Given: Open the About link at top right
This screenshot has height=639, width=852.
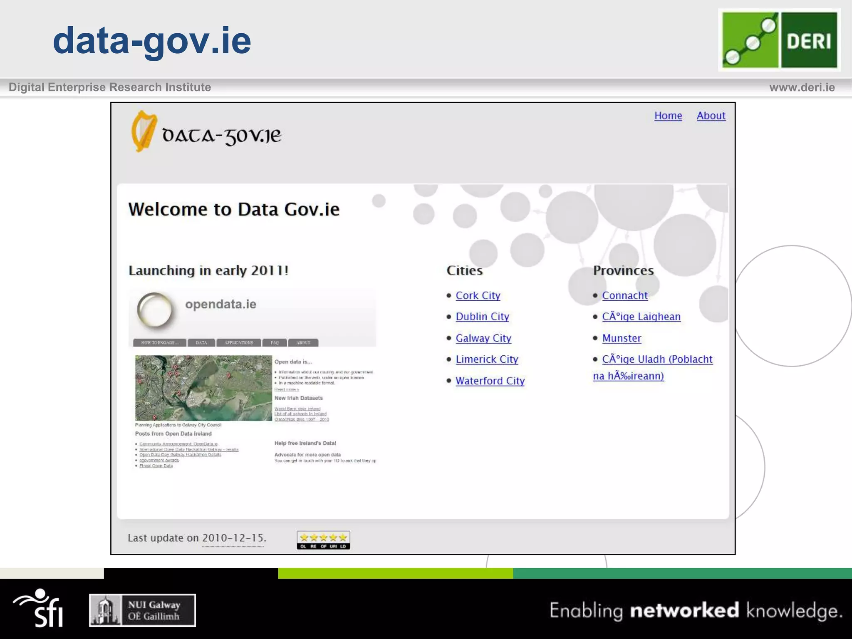Looking at the screenshot, I should click(x=711, y=116).
